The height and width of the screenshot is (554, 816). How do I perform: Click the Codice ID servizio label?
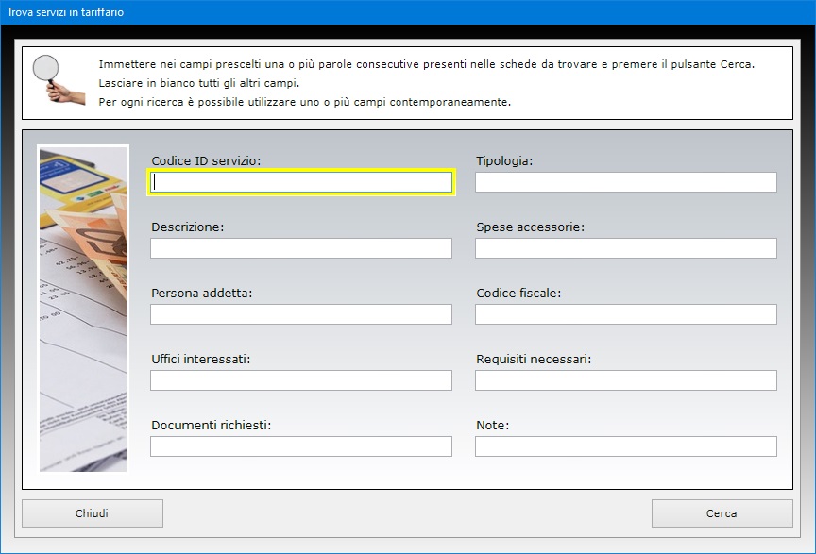click(x=206, y=161)
